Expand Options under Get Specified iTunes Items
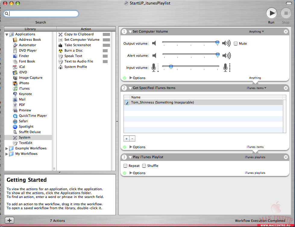Screen dimensions: 295x227 point(131,147)
